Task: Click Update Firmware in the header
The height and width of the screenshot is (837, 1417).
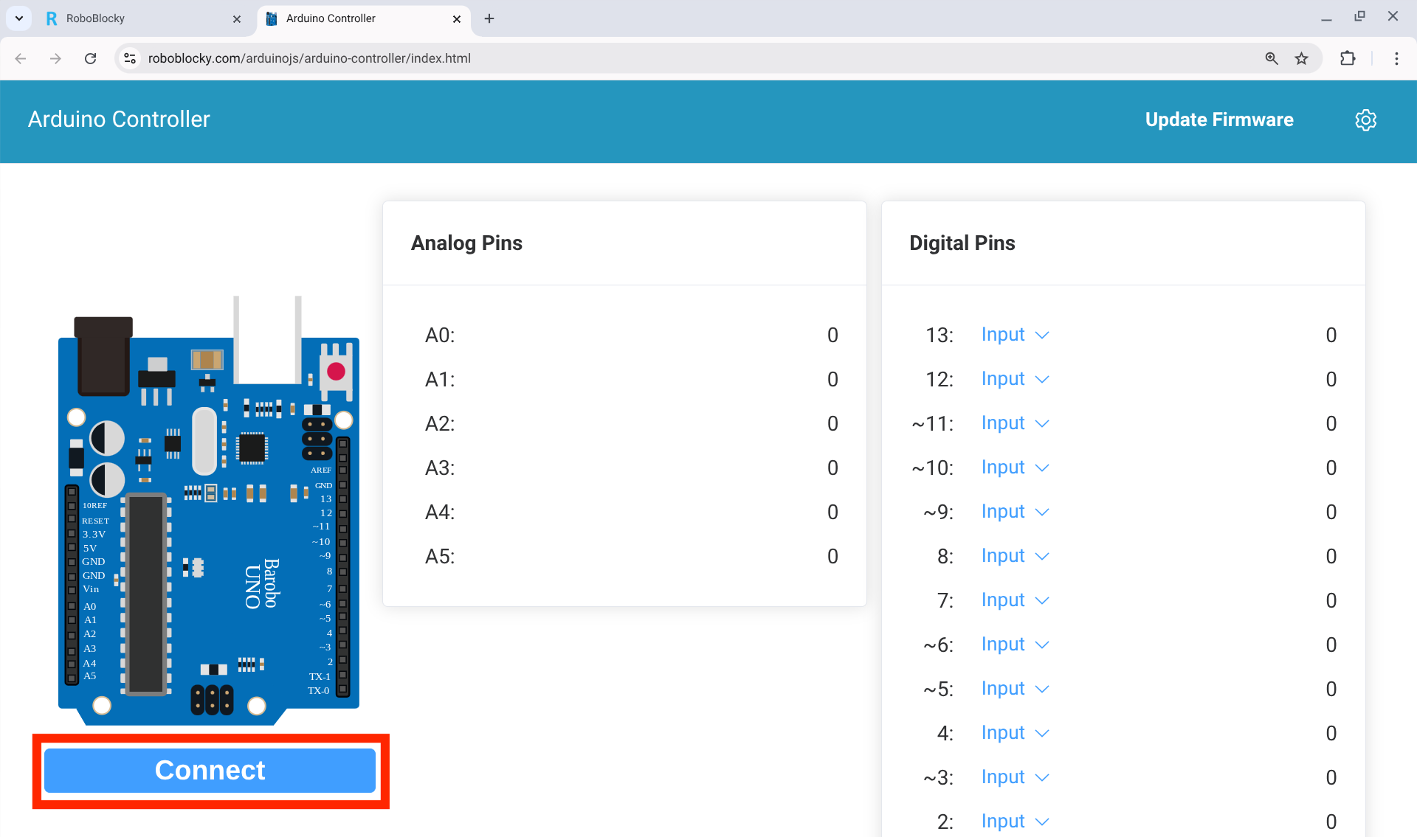Action: pyautogui.click(x=1219, y=119)
